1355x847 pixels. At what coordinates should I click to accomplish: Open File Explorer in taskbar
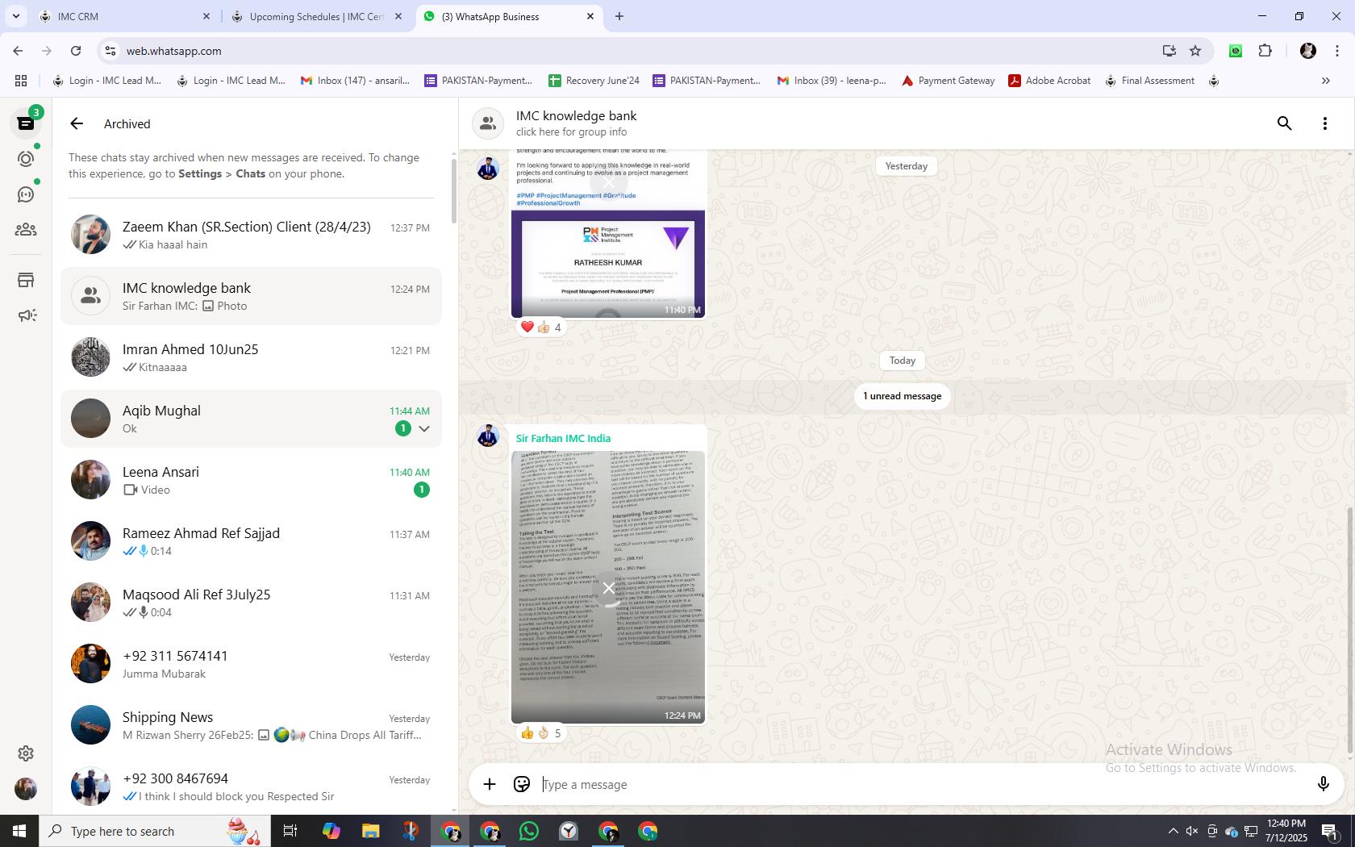click(370, 831)
